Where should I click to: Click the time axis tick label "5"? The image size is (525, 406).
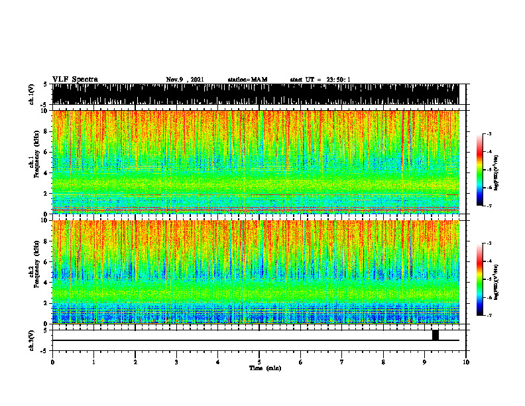coord(259,362)
